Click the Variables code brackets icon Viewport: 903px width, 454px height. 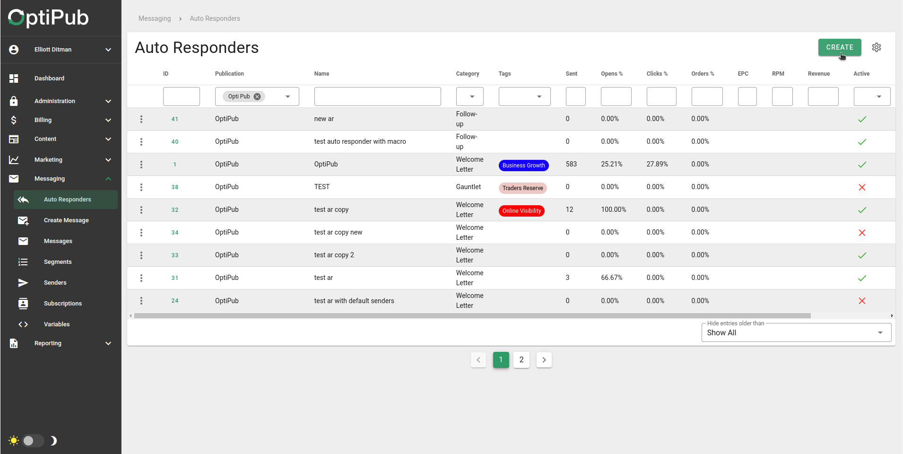[x=23, y=324]
